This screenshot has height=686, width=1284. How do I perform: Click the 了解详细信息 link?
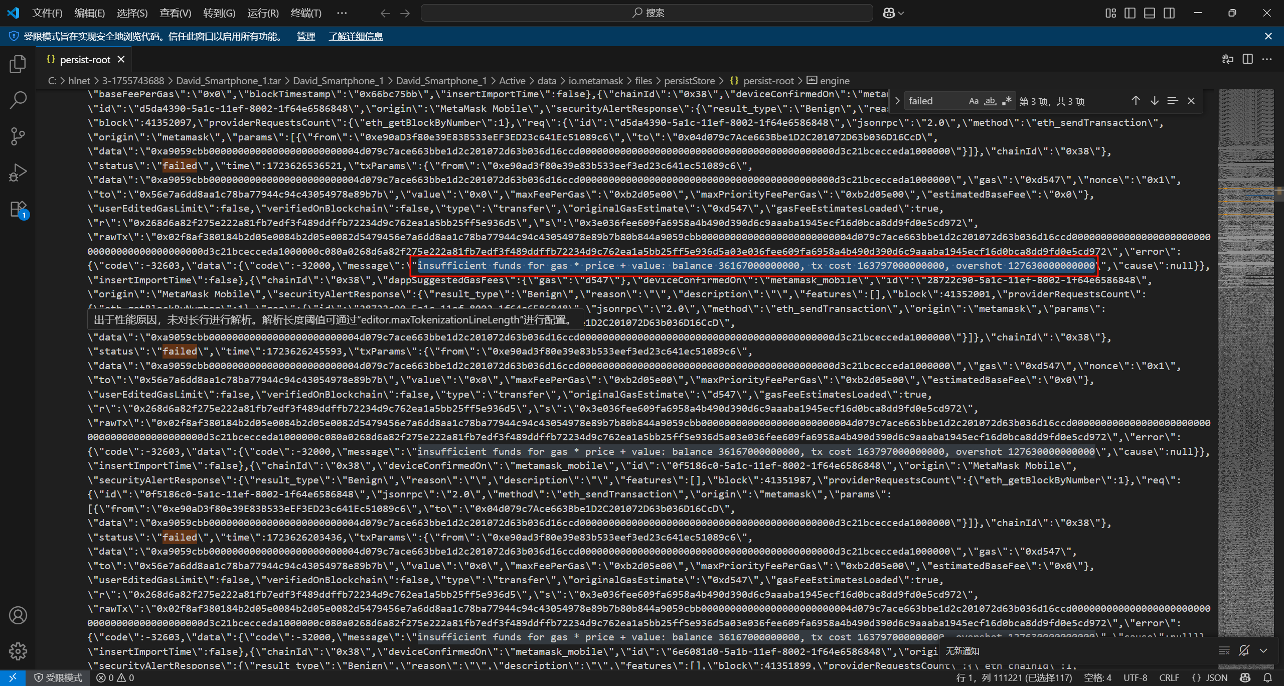[356, 36]
